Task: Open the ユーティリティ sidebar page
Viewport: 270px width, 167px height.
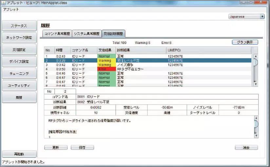Action: (x=19, y=85)
